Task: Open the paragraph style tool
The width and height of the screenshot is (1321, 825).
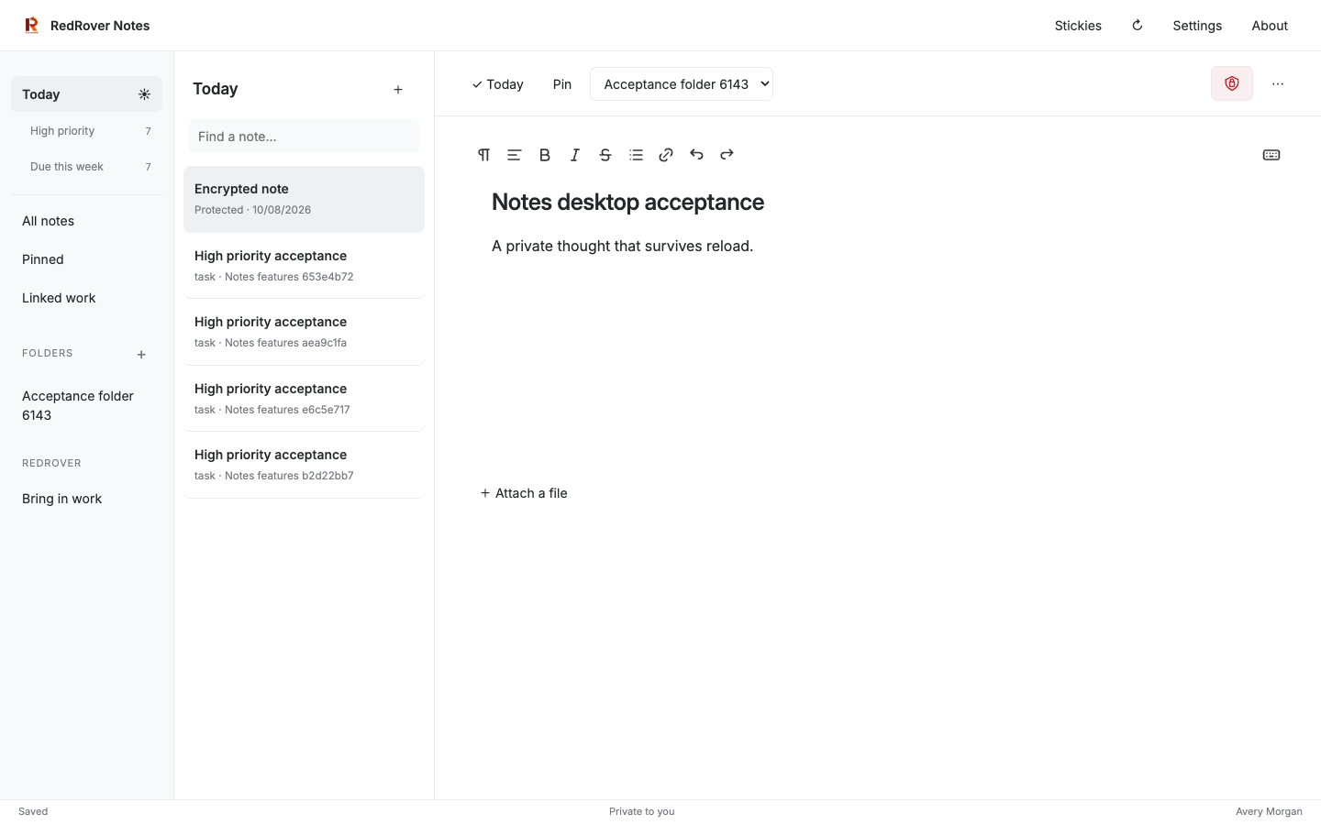Action: click(x=484, y=155)
